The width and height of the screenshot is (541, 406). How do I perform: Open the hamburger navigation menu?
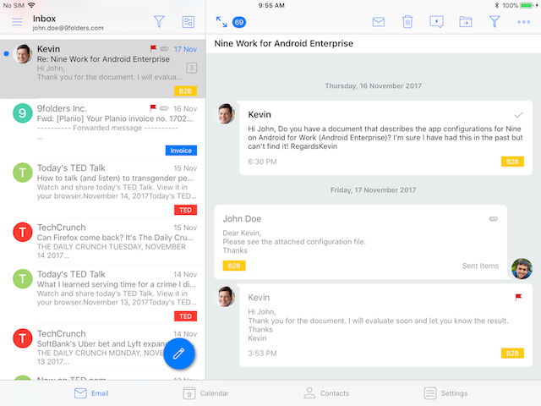pos(17,22)
